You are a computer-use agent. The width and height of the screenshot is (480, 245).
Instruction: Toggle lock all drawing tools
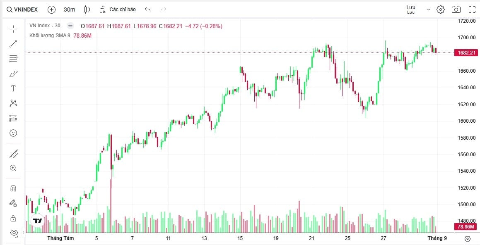coord(13,218)
